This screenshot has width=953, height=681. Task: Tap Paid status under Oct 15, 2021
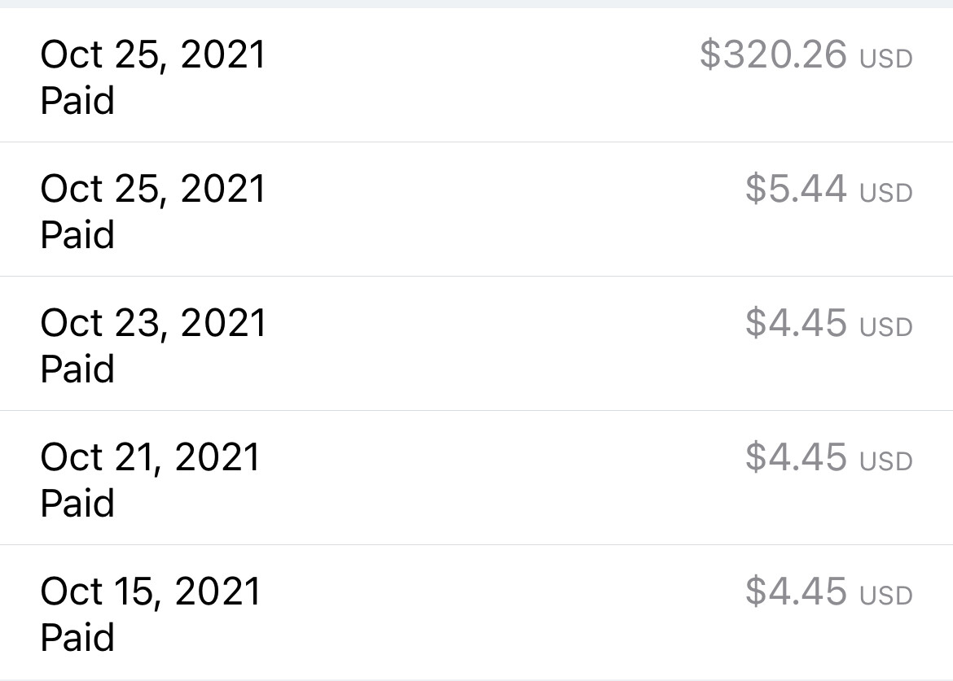(x=77, y=637)
